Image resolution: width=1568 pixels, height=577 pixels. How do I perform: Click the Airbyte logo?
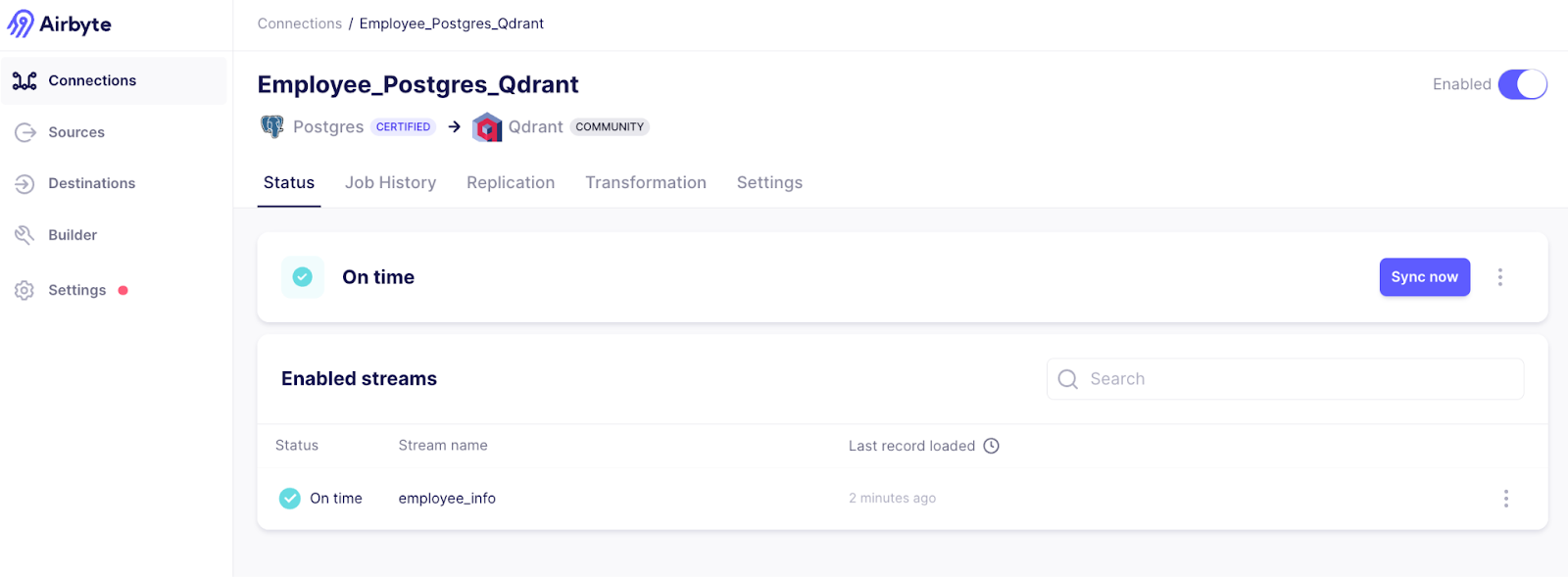pyautogui.click(x=59, y=24)
